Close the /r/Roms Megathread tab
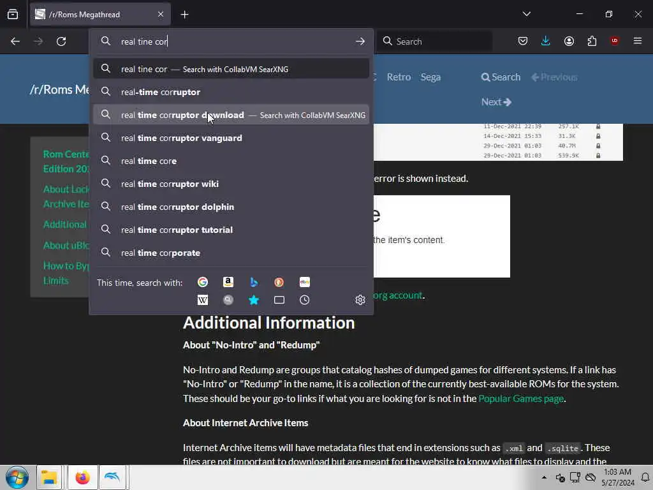 coord(161,15)
